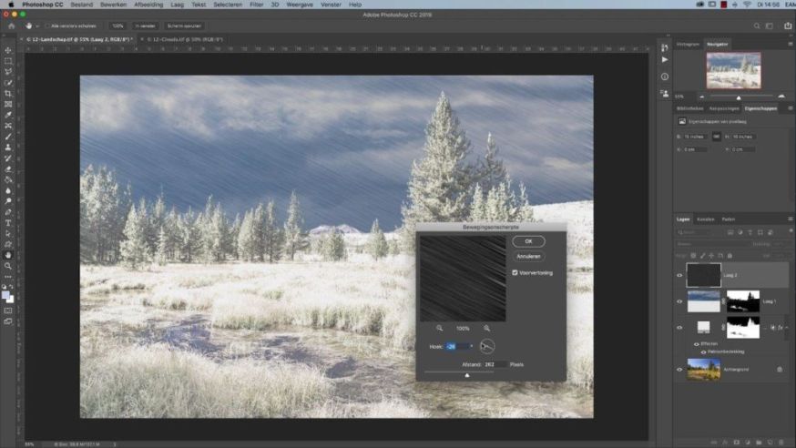The image size is (796, 448).
Task: Open the Navigator panel options menu
Action: click(x=789, y=44)
